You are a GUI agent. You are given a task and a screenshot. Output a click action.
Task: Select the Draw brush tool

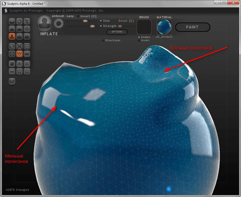click(12, 29)
